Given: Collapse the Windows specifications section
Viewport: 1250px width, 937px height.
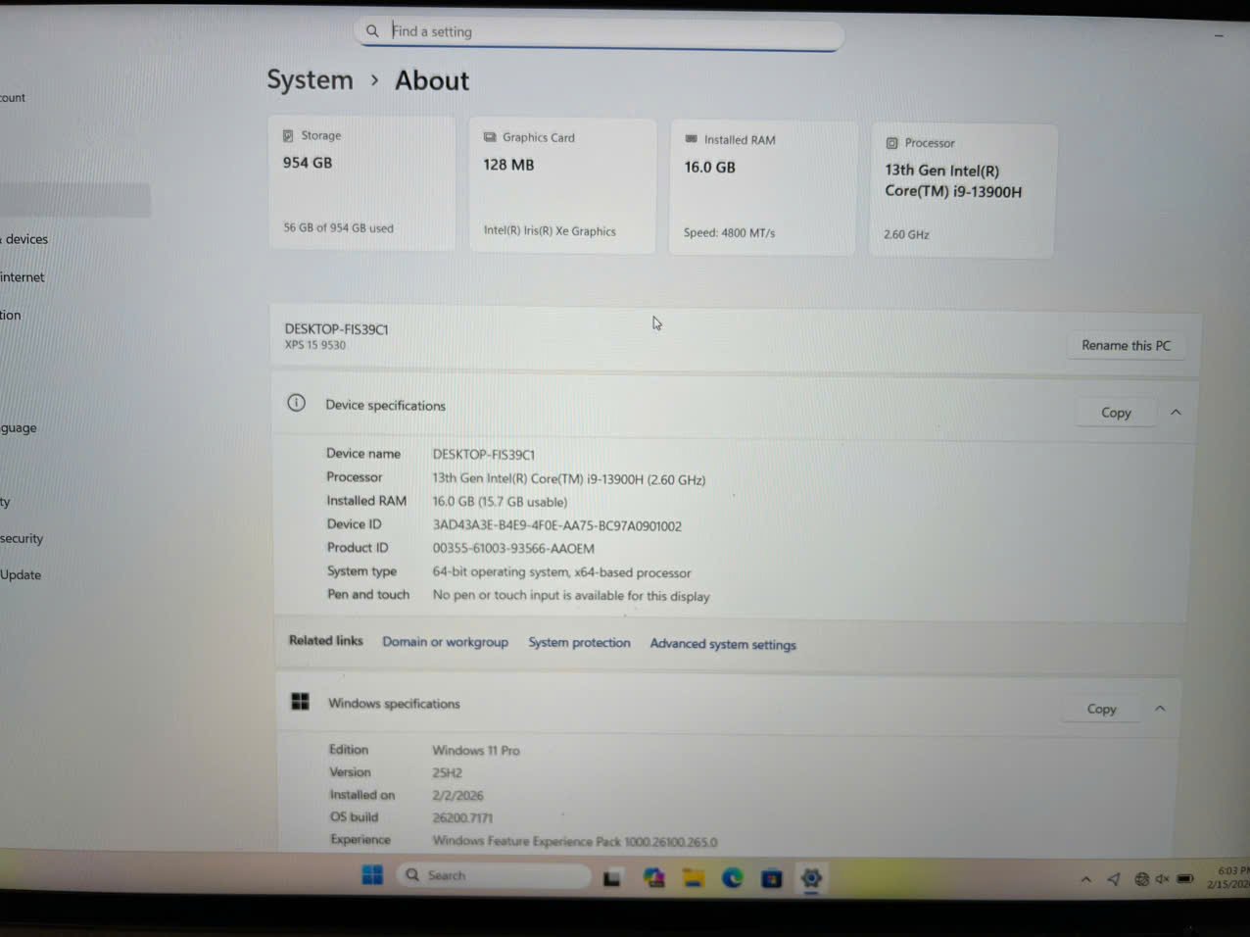Looking at the screenshot, I should click(1160, 709).
